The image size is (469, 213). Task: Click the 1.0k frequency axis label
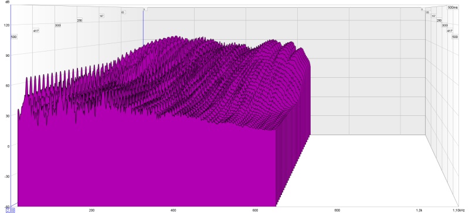point(419,210)
